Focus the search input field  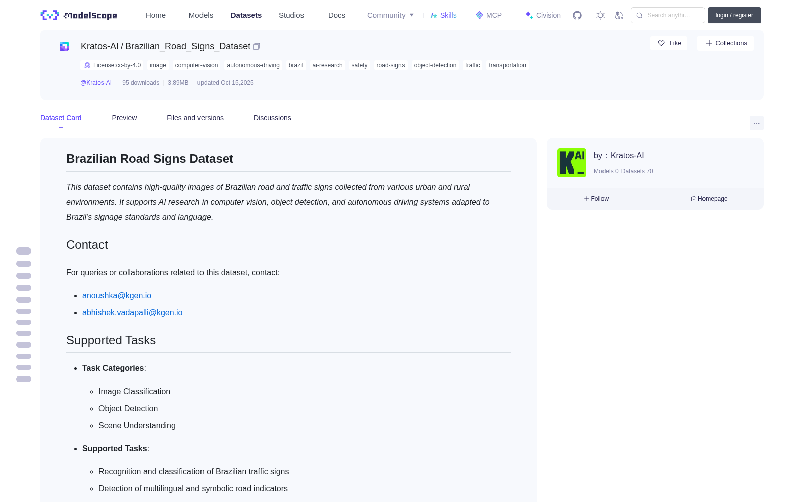click(x=668, y=15)
